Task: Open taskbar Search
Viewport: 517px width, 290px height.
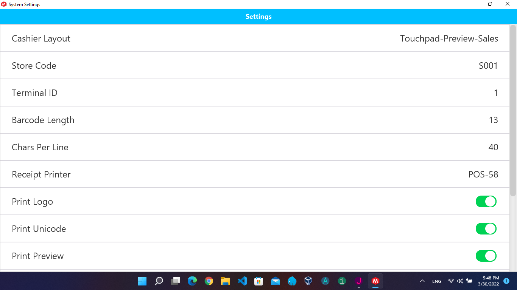Action: coord(159,281)
